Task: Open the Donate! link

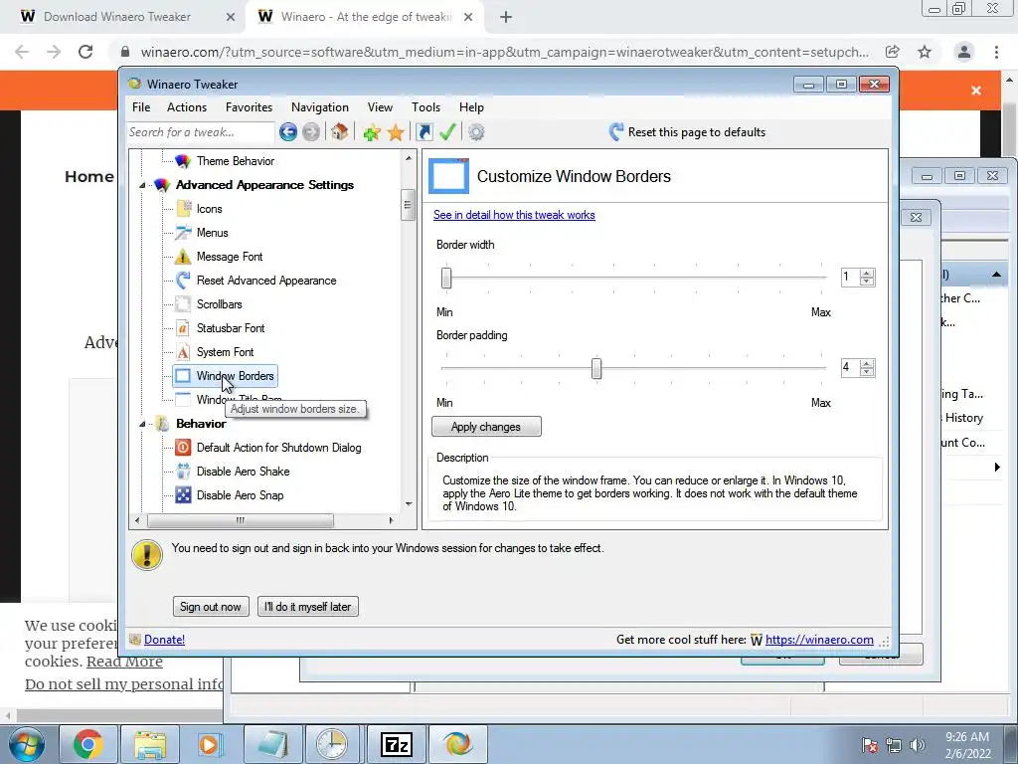Action: click(164, 640)
